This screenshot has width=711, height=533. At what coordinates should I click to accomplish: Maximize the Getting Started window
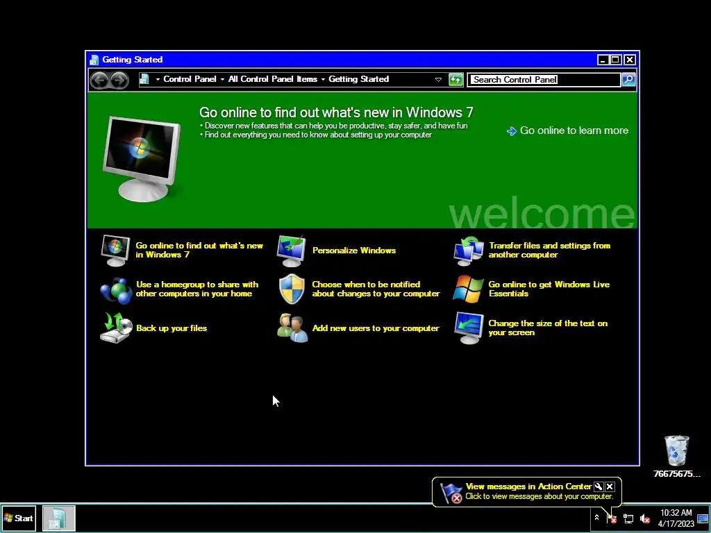pos(615,60)
